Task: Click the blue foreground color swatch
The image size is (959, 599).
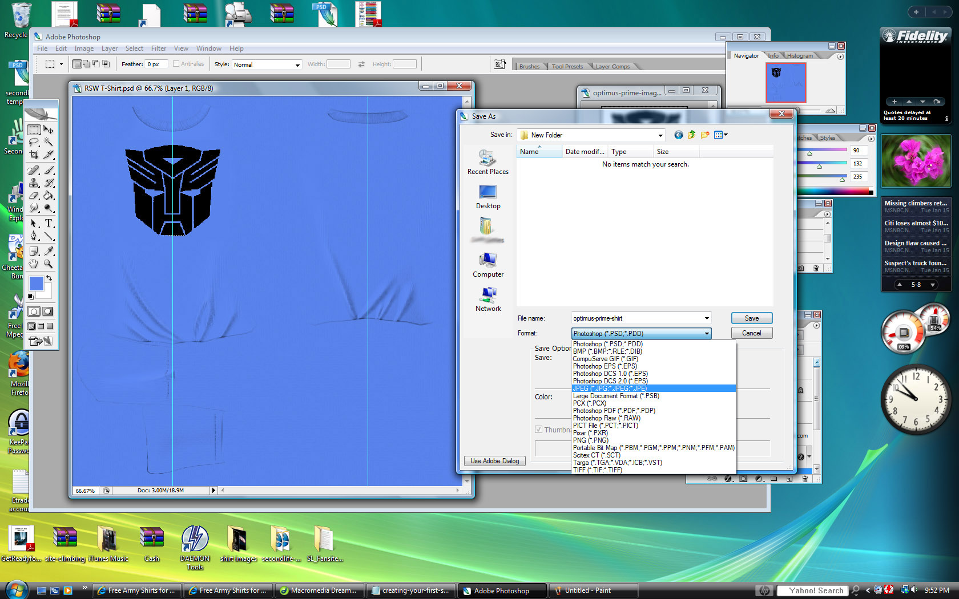Action: tap(36, 284)
